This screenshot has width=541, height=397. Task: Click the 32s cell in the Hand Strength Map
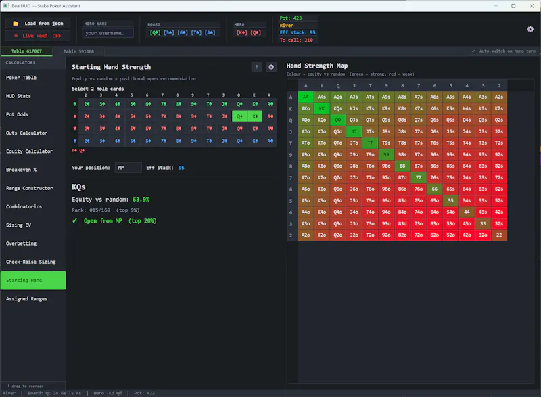(499, 223)
